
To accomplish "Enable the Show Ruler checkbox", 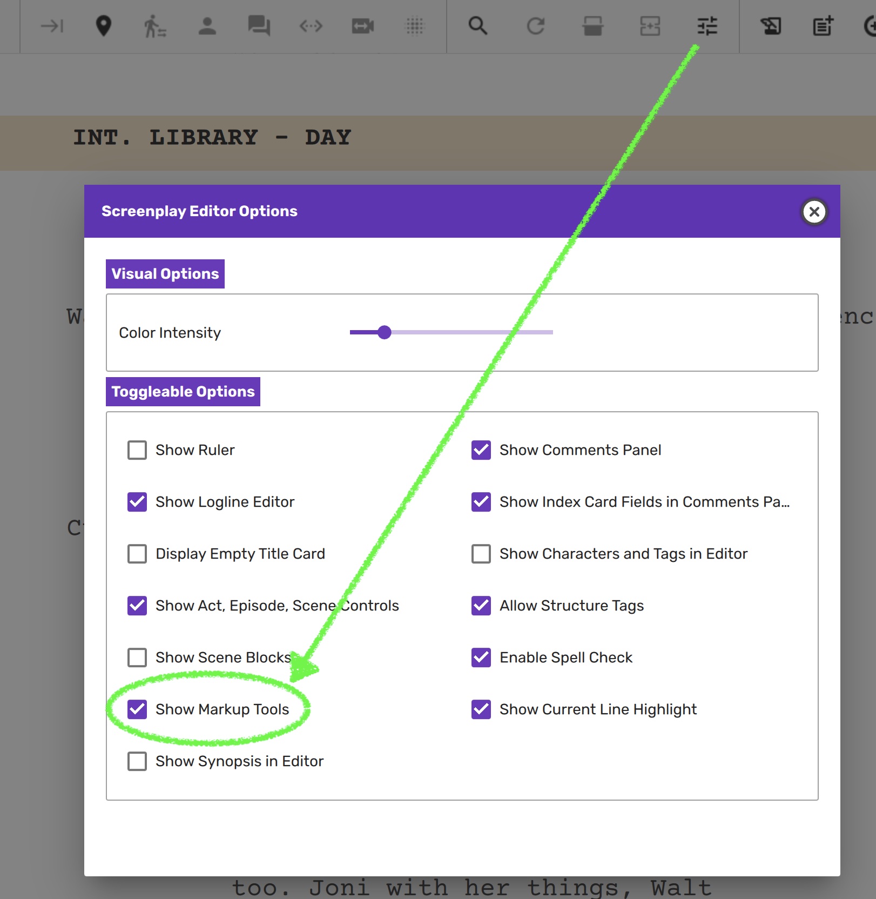I will [x=137, y=450].
